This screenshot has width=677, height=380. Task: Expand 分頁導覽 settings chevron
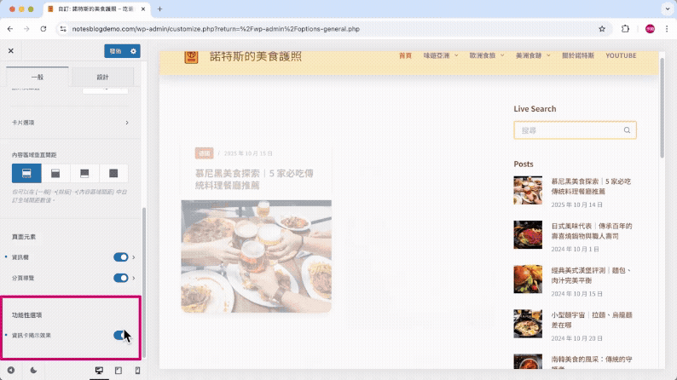(x=134, y=278)
